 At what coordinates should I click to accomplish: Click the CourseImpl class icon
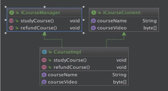(x=44, y=52)
